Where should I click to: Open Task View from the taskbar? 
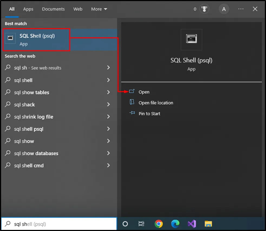(x=141, y=224)
